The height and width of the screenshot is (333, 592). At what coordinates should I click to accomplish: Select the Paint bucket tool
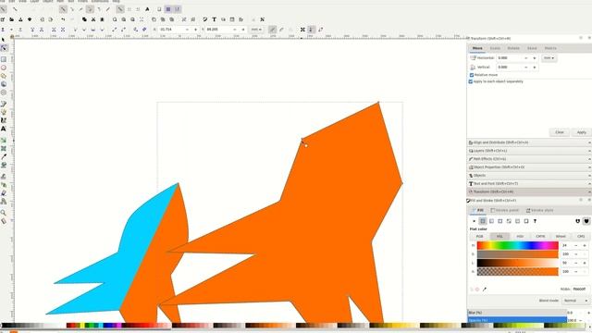[x=4, y=165]
